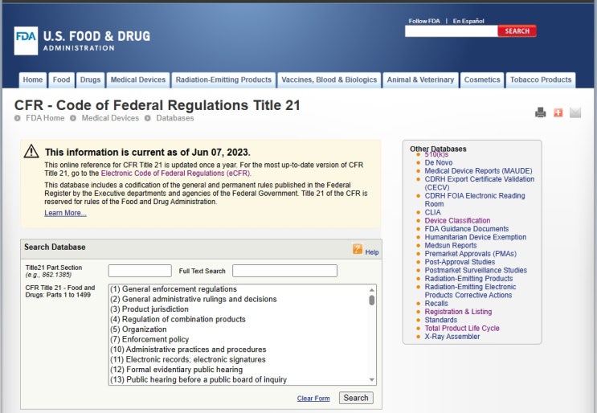Open the 510(k)s database link
This screenshot has width=597, height=413.
point(436,154)
